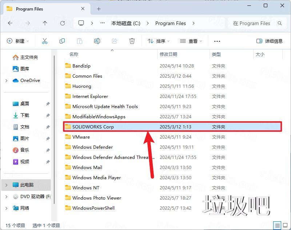
Task: Rename the selected folder via toolbar icon
Action: click(x=97, y=41)
